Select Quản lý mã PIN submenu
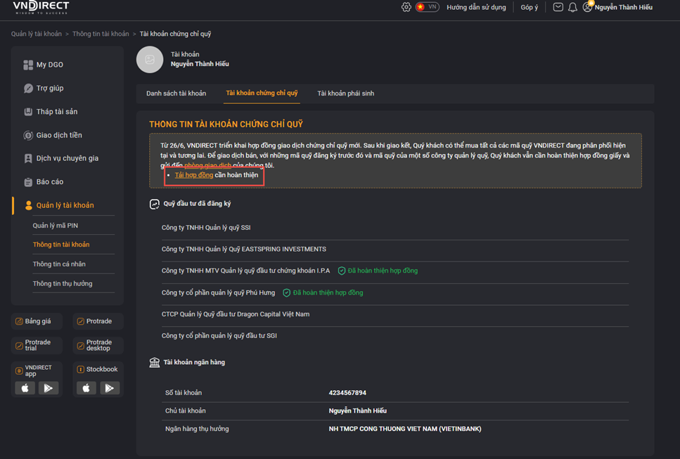 (x=56, y=226)
